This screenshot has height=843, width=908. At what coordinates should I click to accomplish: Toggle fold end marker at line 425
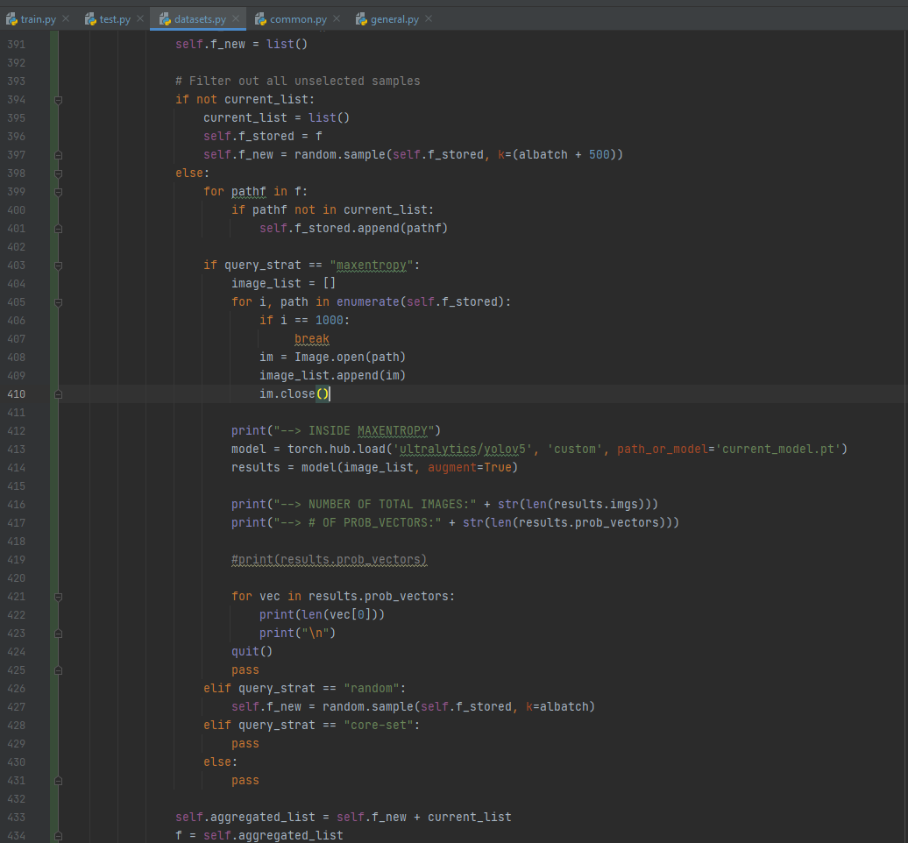pyautogui.click(x=59, y=670)
